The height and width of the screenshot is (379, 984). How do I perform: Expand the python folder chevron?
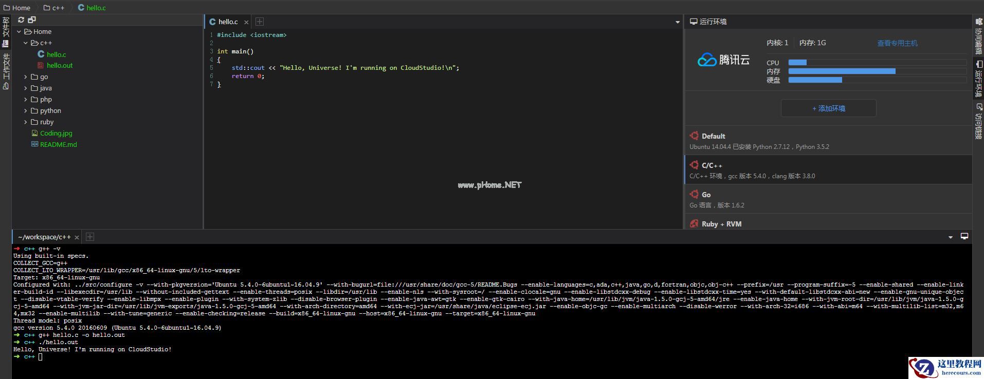click(25, 110)
